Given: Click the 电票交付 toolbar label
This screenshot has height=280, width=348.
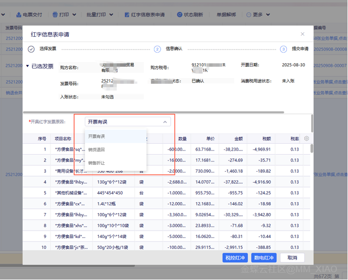Looking at the screenshot, I should (33, 15).
